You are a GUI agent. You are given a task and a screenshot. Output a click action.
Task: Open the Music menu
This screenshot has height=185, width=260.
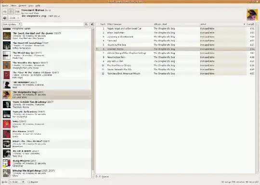coord(5,6)
